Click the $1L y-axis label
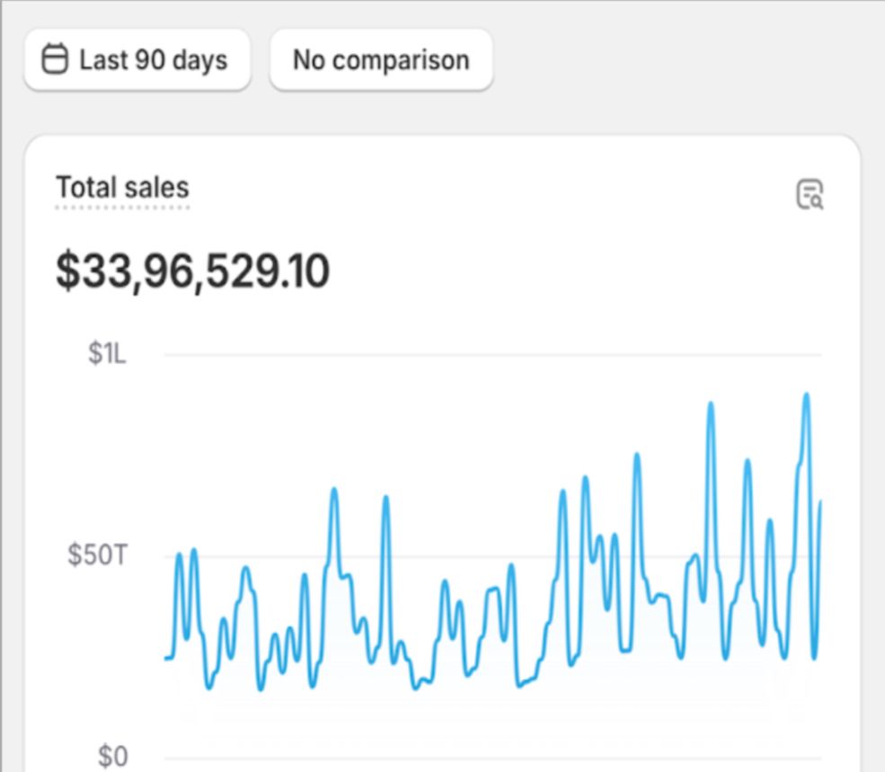 pos(108,354)
